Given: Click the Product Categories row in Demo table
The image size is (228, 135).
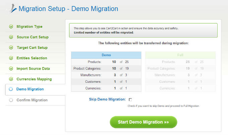Looking at the screenshot, I should coord(106,68).
